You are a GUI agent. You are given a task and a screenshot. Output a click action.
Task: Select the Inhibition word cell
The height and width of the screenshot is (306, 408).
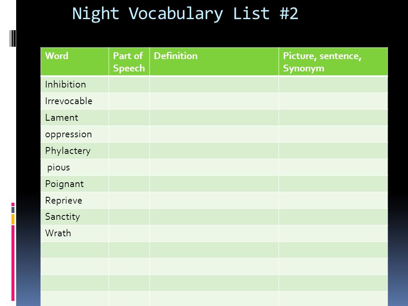75,85
